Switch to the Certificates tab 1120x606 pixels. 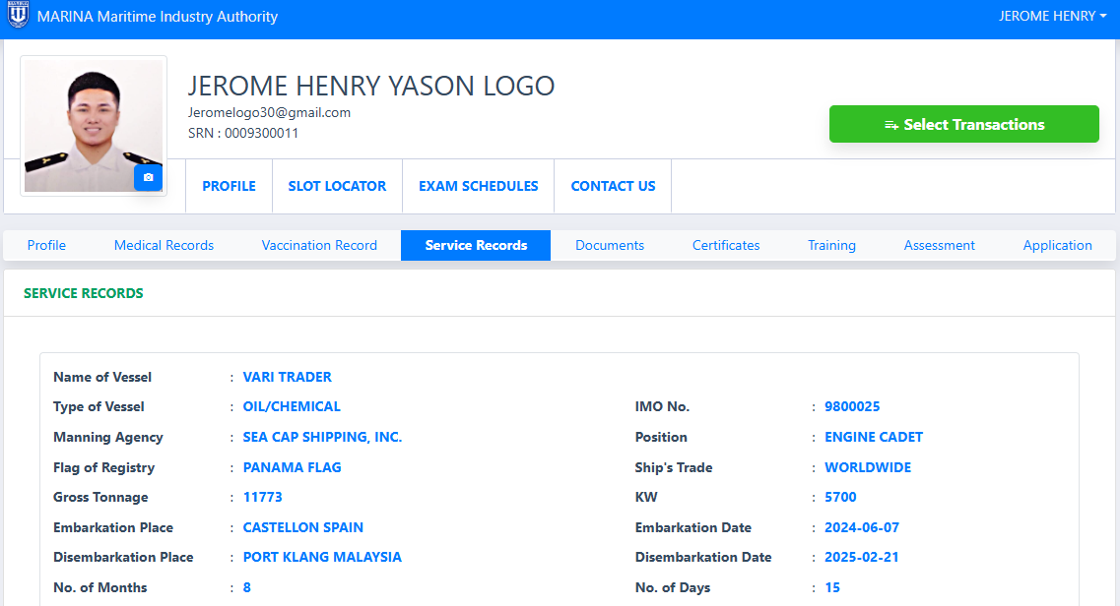click(726, 245)
